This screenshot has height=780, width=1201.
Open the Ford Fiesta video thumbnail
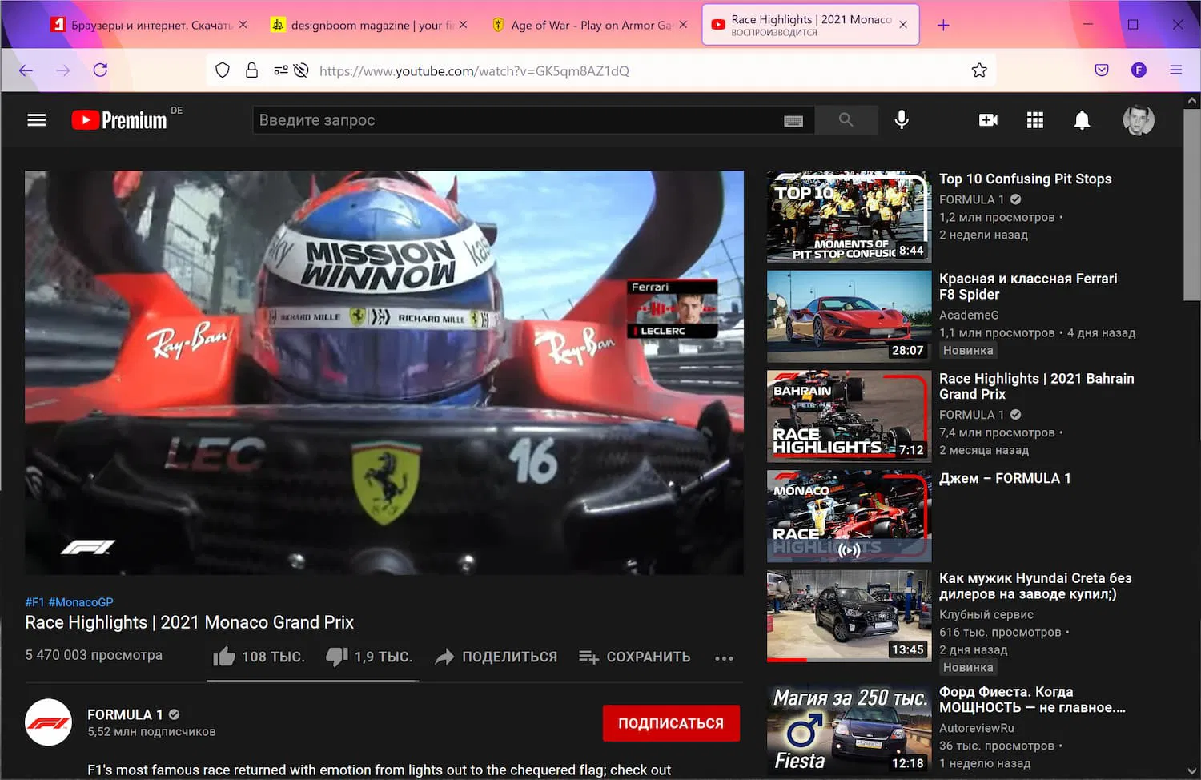click(849, 730)
